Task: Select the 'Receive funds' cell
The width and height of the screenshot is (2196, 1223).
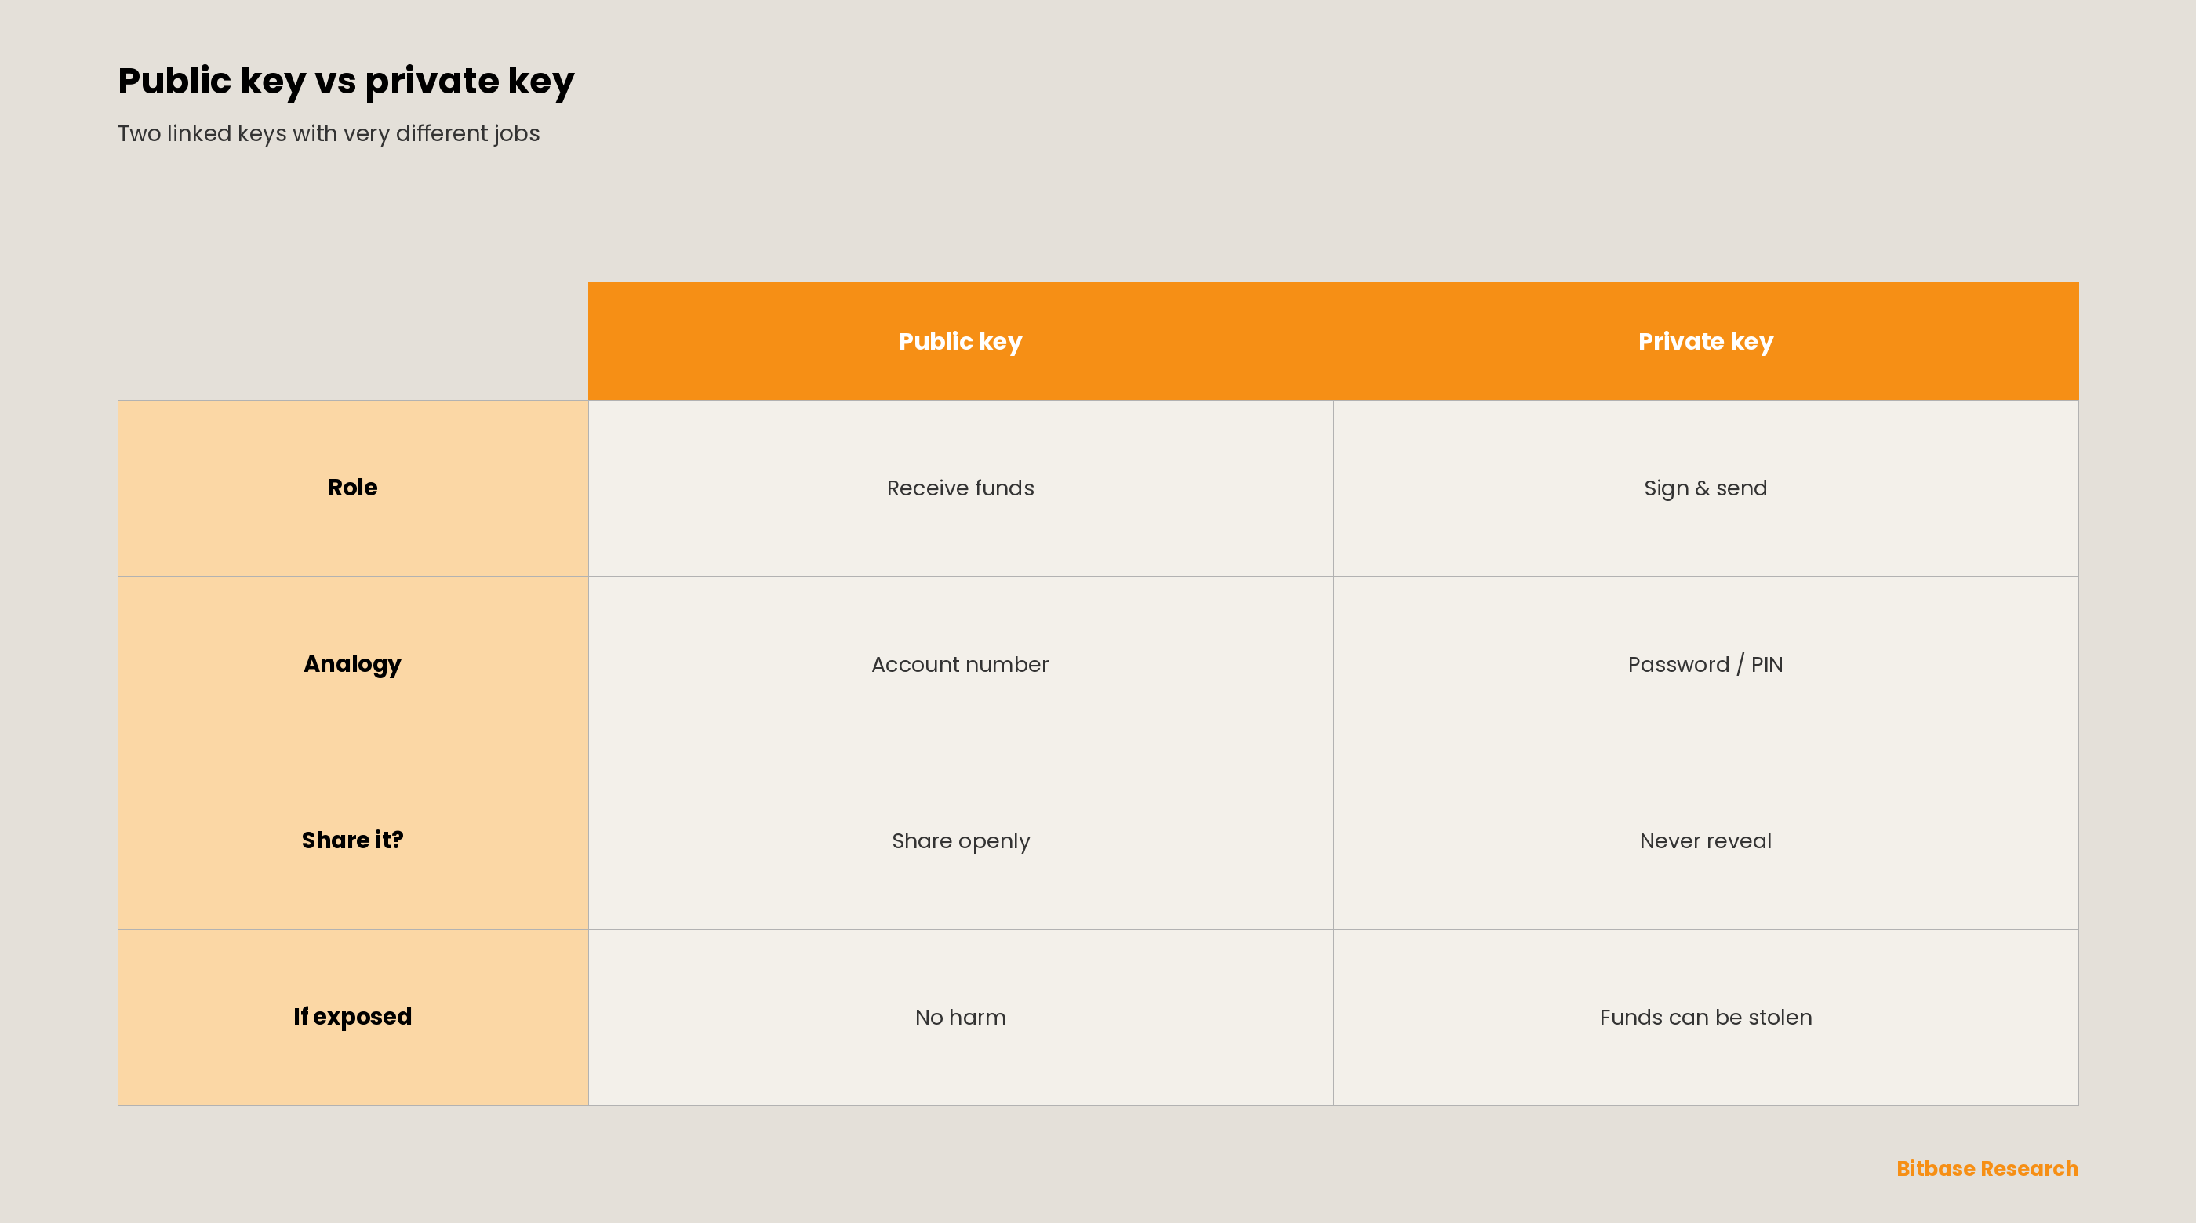Action: pos(961,488)
